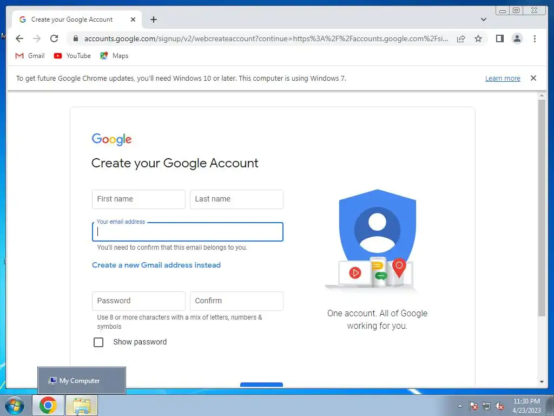Click the volume speaker tray icon
Screen dimensions: 554x416
click(x=499, y=406)
